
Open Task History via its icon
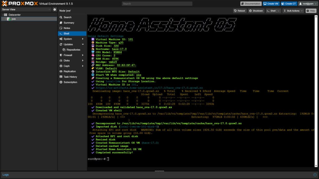pos(62,76)
